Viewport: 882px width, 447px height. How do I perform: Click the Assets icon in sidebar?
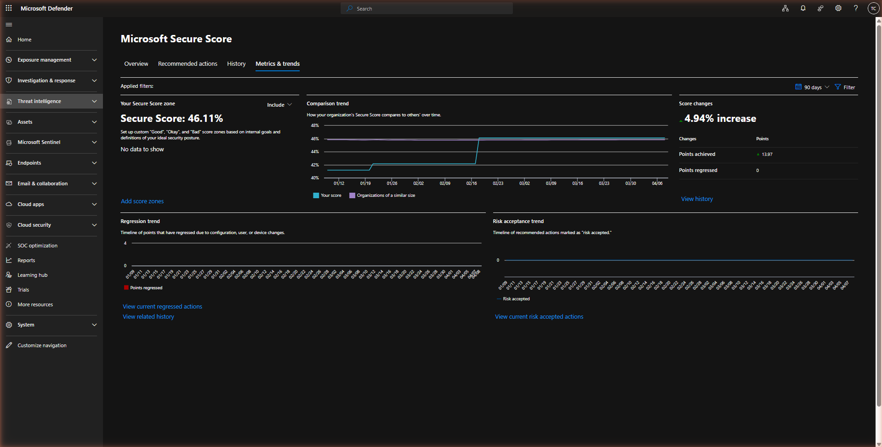click(x=9, y=122)
